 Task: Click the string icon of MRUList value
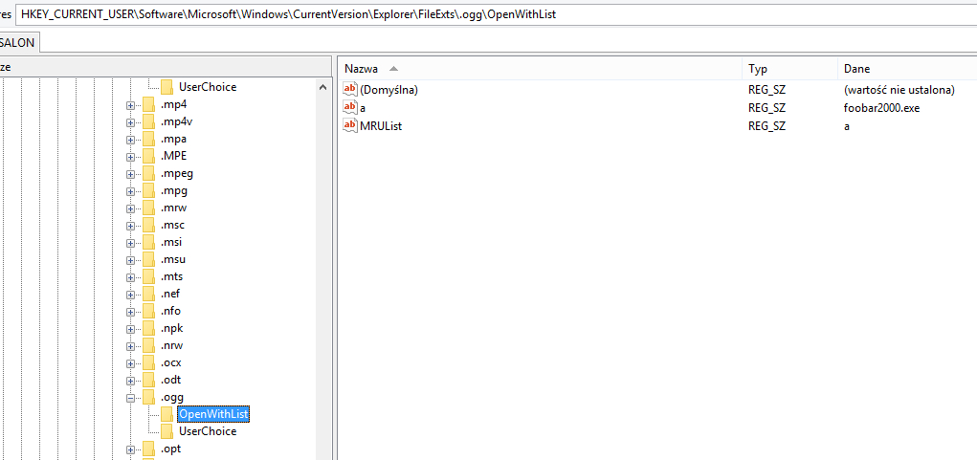click(x=350, y=126)
